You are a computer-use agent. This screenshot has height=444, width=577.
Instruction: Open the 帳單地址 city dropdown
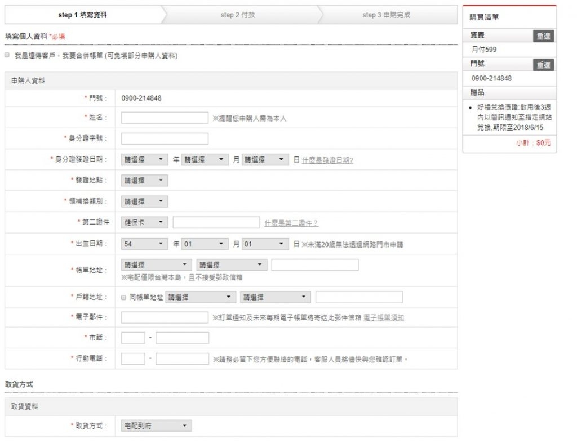[157, 265]
